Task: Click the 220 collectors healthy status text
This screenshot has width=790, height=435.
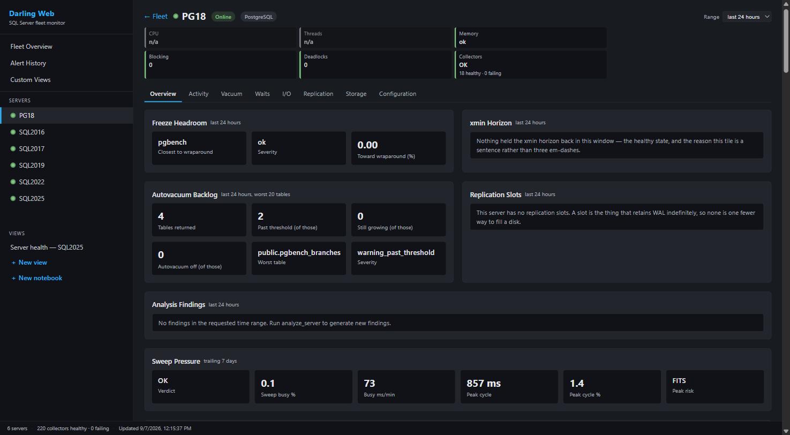Action: (x=73, y=429)
